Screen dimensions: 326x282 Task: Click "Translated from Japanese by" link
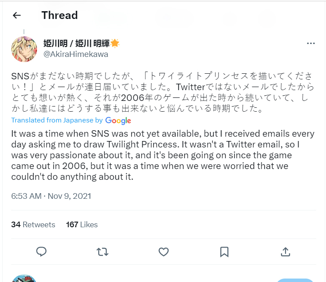click(57, 120)
